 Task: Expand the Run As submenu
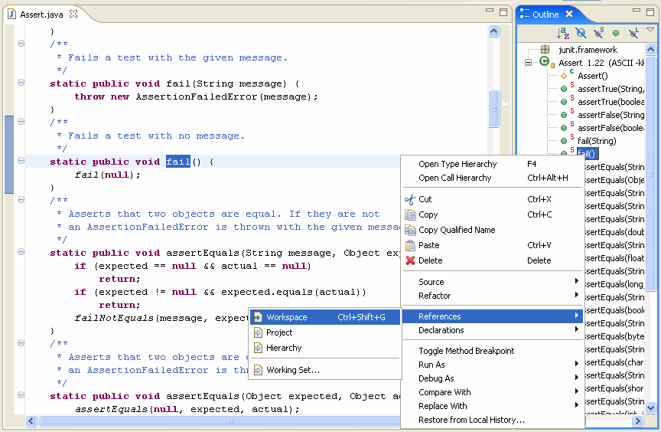(493, 365)
